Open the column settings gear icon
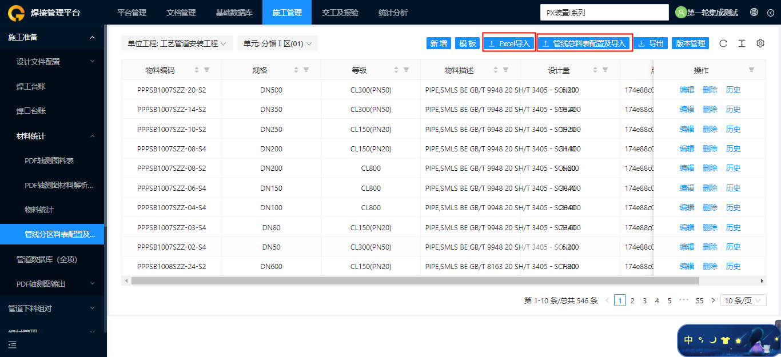 (x=760, y=43)
